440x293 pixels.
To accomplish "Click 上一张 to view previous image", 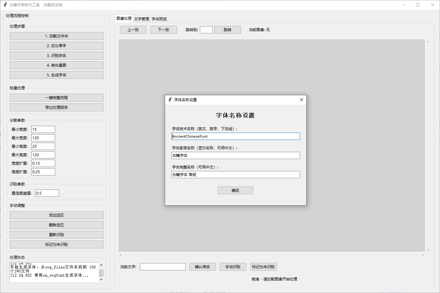I will tap(133, 30).
